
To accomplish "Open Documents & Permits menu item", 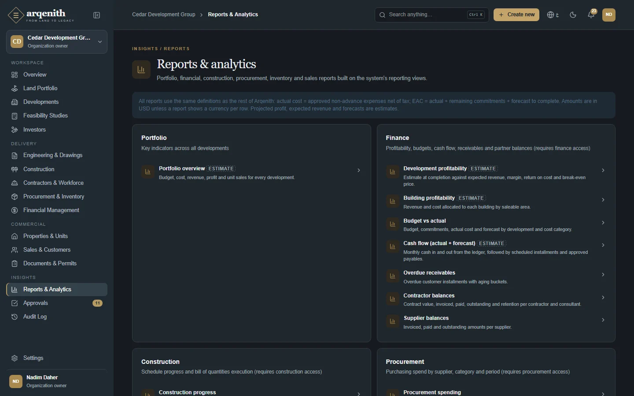I will click(57, 264).
